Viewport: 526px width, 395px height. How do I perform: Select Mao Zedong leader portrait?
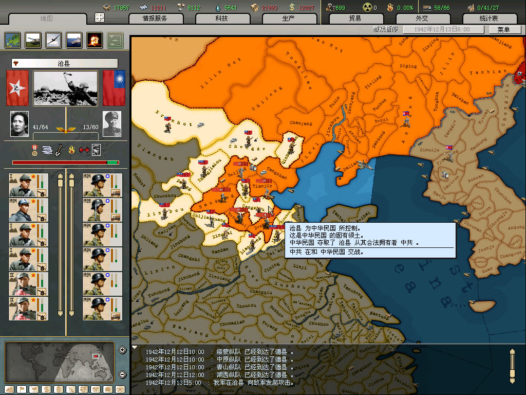(x=20, y=124)
